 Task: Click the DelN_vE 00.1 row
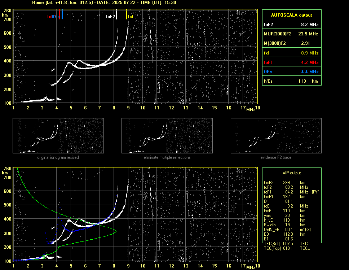click(x=287, y=229)
